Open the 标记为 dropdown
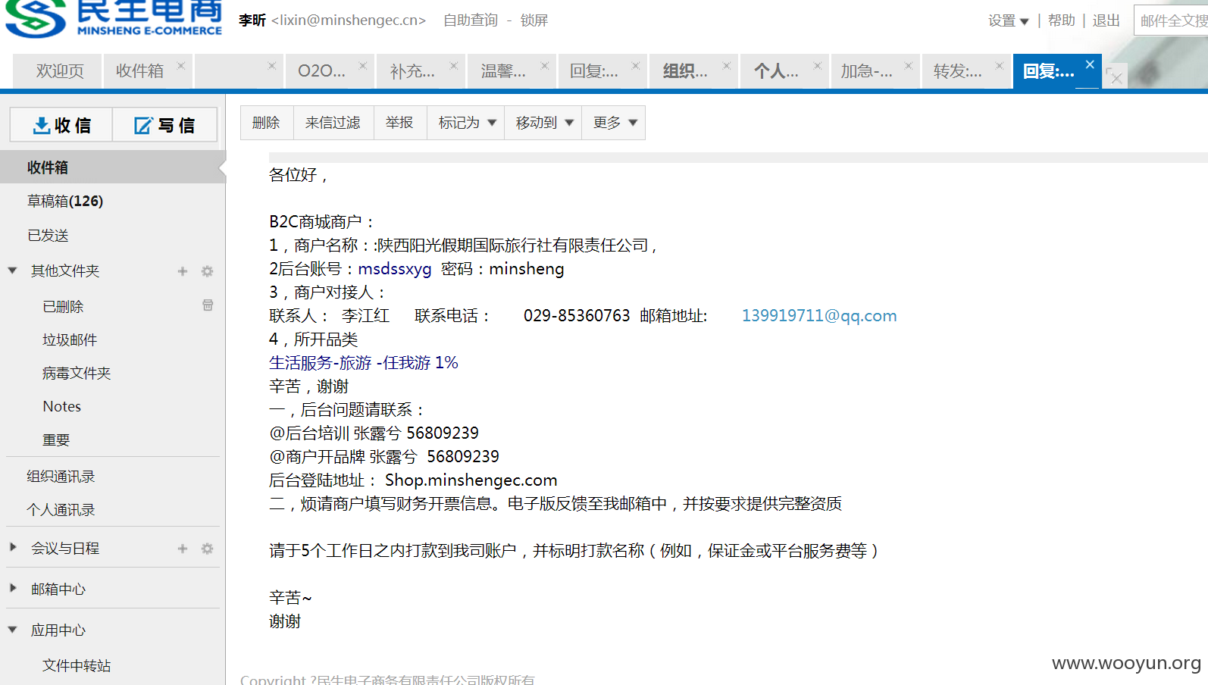Screen dimensions: 1208x685 (x=466, y=123)
